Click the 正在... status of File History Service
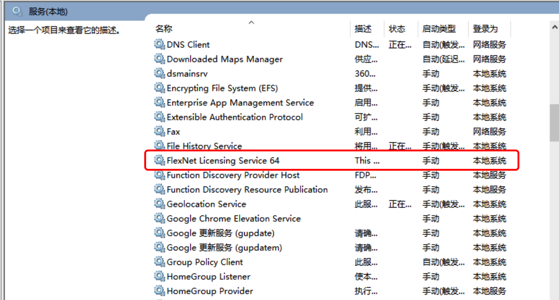This screenshot has height=300, width=559. point(400,146)
